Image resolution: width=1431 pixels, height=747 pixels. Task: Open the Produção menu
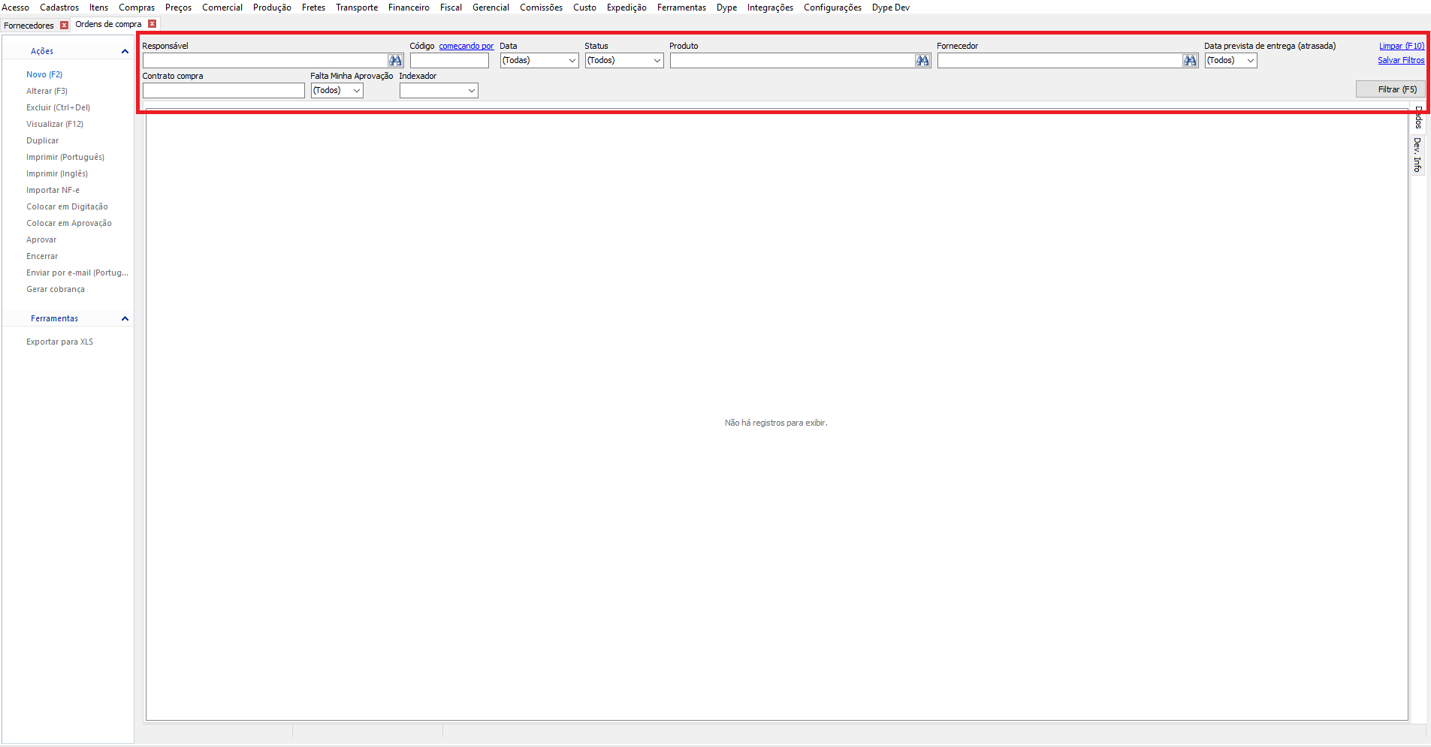tap(272, 8)
